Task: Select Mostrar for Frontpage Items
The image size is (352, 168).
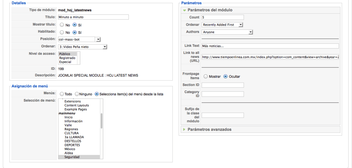Action: pyautogui.click(x=206, y=76)
